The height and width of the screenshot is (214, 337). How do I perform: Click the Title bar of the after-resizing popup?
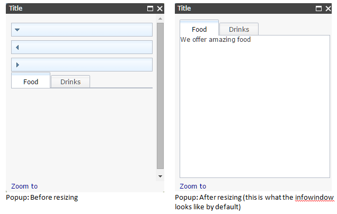(244, 8)
